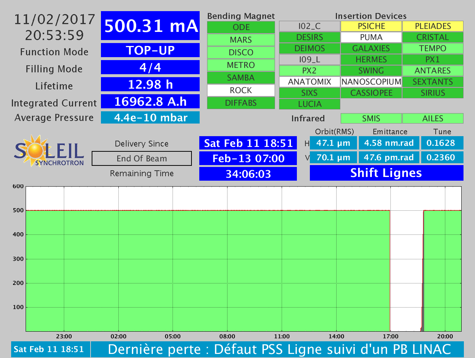Select the SEXTANTS beamline status

point(433,82)
